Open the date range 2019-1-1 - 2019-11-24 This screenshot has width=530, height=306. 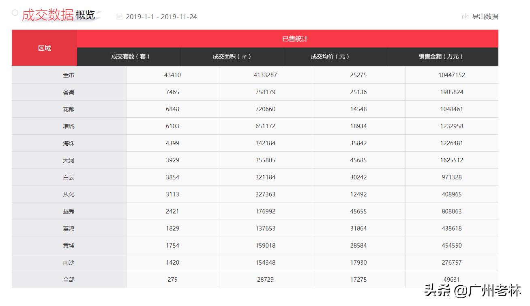161,17
